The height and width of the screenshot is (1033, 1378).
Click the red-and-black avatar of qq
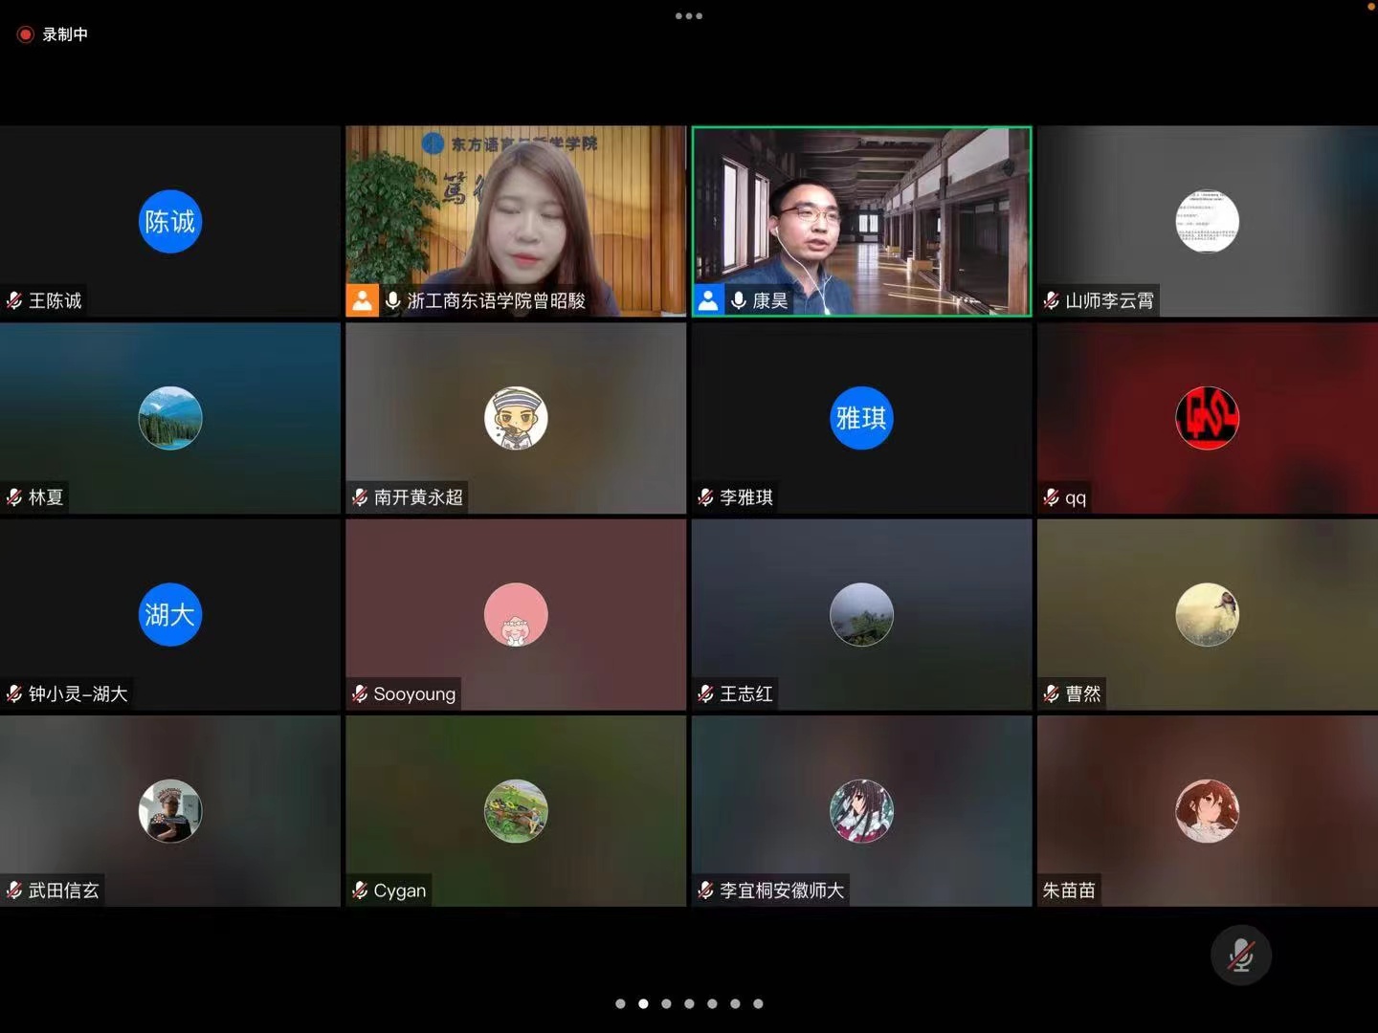coord(1208,418)
